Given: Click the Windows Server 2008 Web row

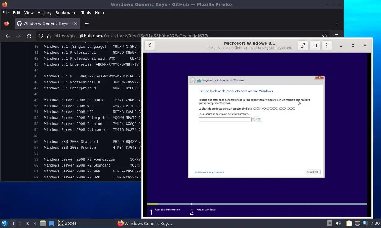Looking at the screenshot, I should point(93,106).
